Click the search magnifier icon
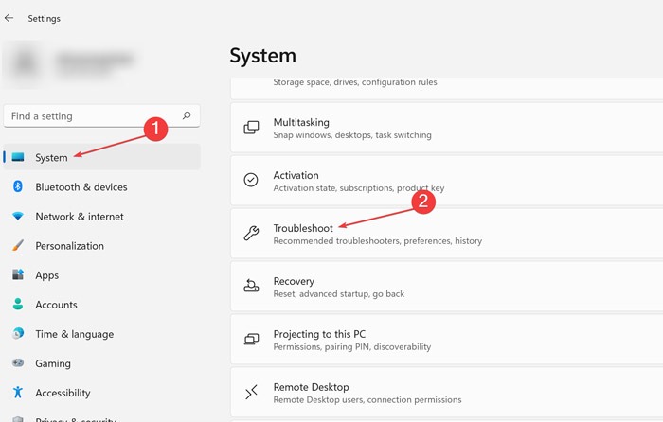 (187, 116)
